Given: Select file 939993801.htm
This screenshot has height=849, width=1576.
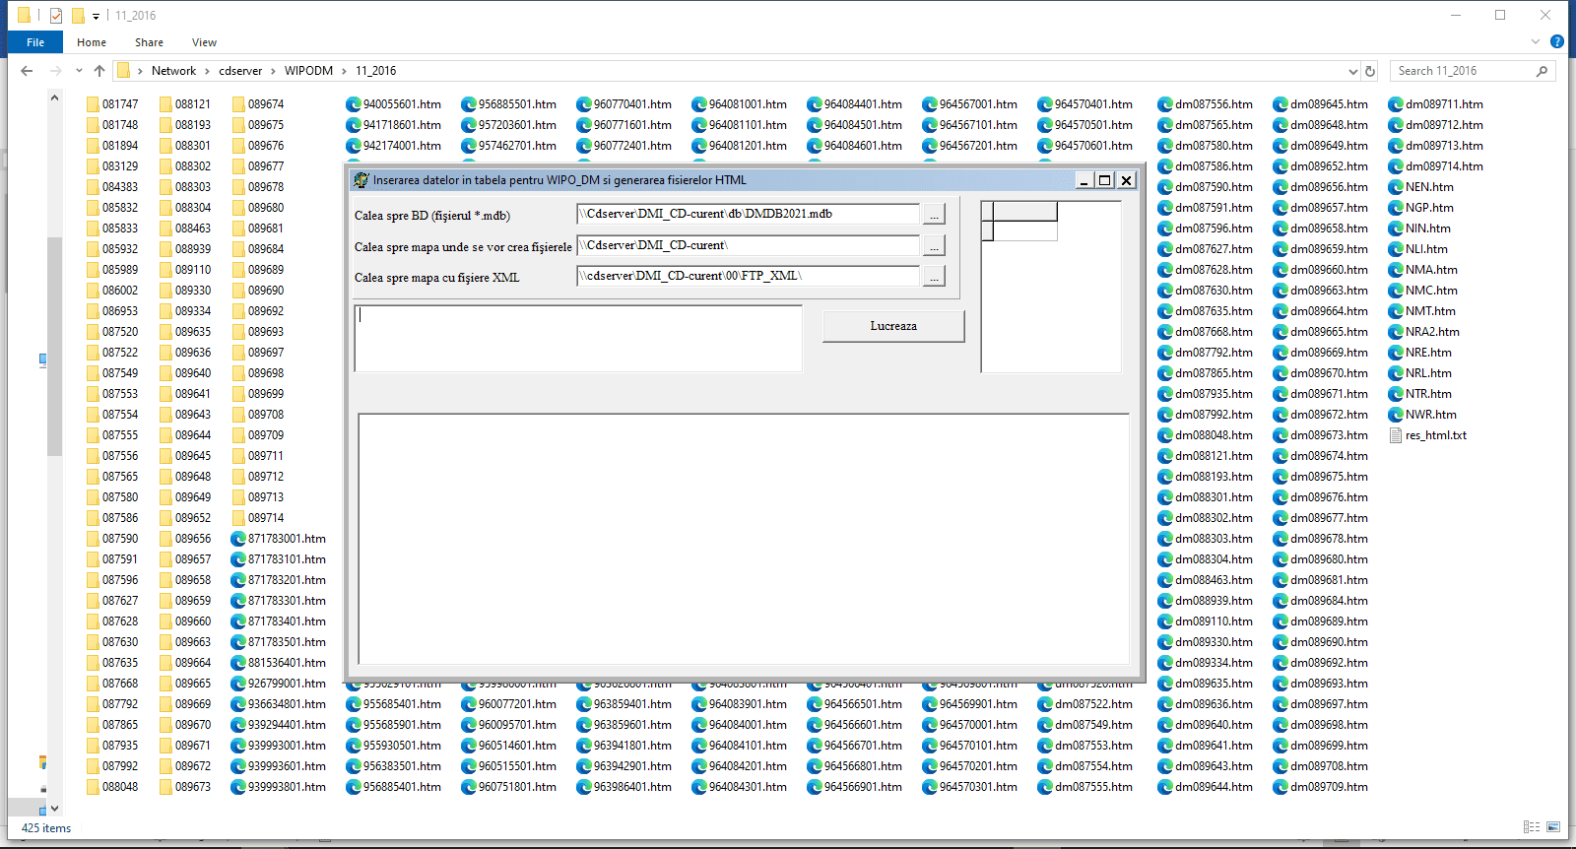Looking at the screenshot, I should (278, 787).
